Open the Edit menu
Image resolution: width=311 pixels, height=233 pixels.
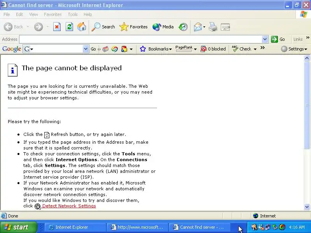[19, 14]
